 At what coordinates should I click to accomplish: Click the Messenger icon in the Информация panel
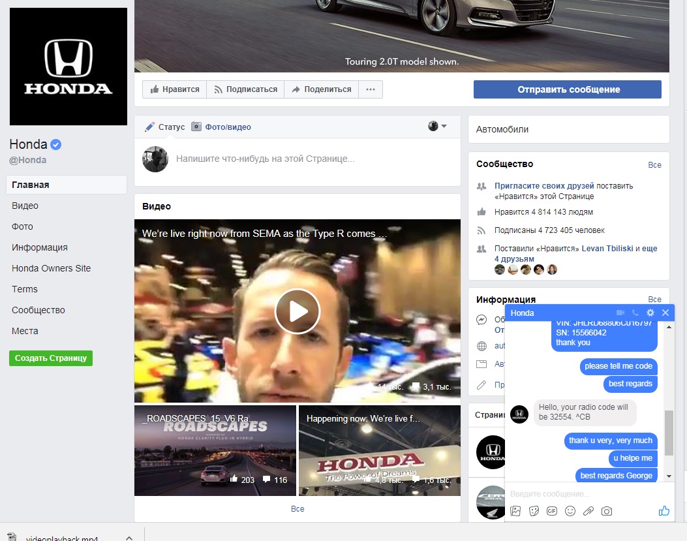(481, 320)
